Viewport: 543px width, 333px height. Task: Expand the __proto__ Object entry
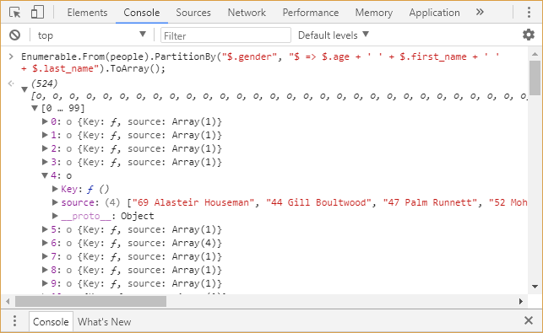(55, 216)
